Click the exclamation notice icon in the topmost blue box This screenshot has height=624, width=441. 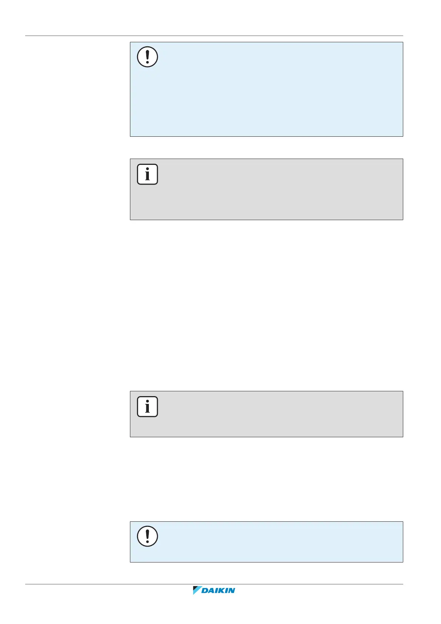pyautogui.click(x=147, y=57)
